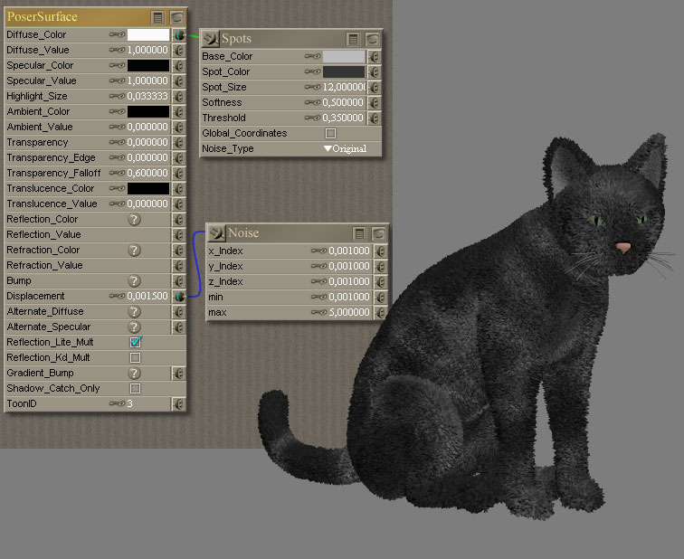Viewport: 684px width, 559px height.
Task: Click the Transparency input plug icon
Action: tap(179, 143)
